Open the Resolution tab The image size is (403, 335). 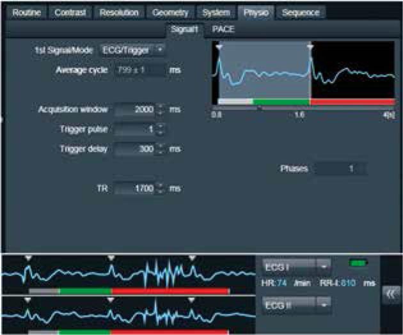(x=119, y=12)
